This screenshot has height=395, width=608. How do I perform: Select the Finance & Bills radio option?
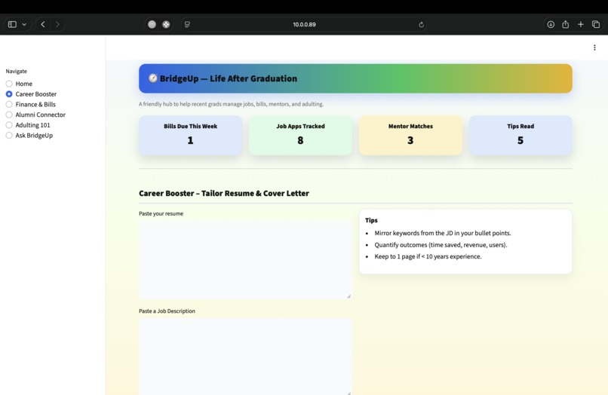(31, 105)
